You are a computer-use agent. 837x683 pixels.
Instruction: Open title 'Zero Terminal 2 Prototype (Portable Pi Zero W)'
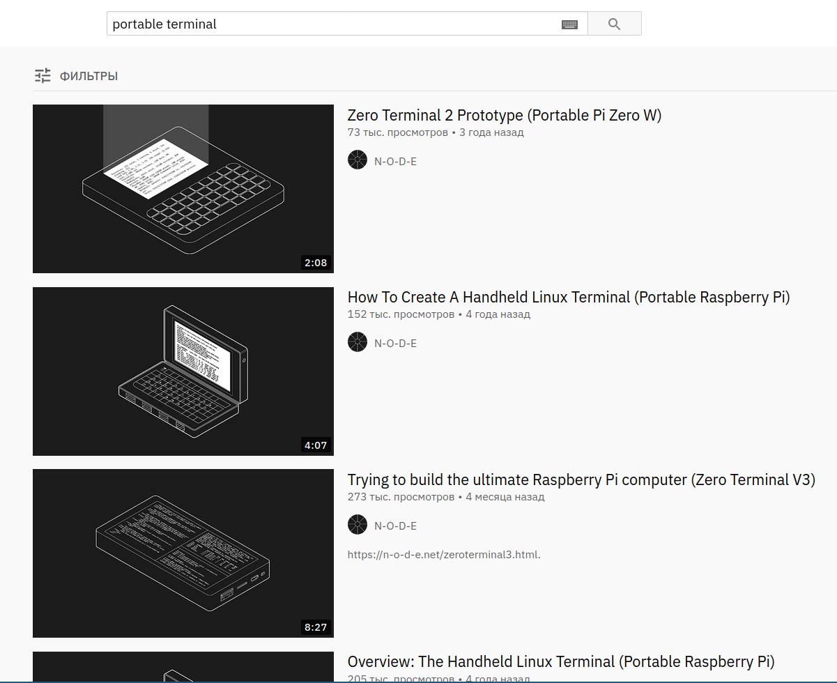click(x=505, y=115)
